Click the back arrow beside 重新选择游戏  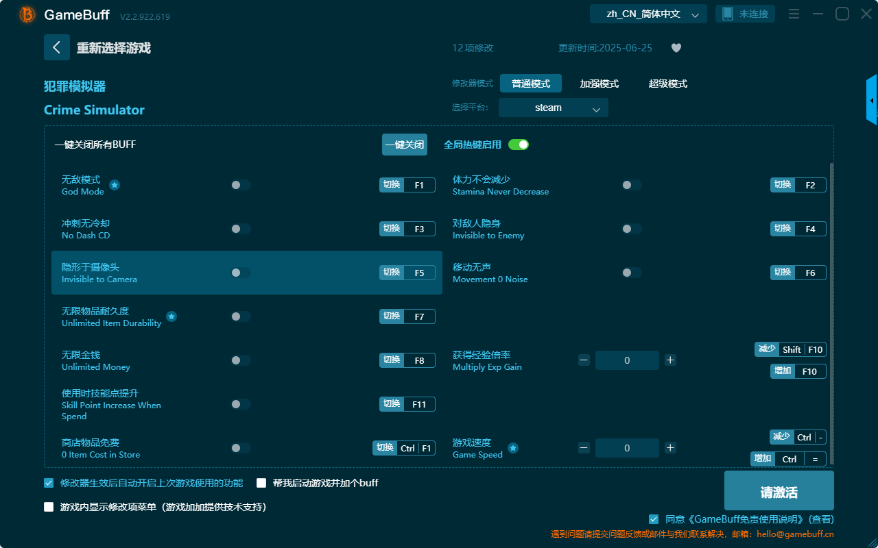pyautogui.click(x=57, y=47)
